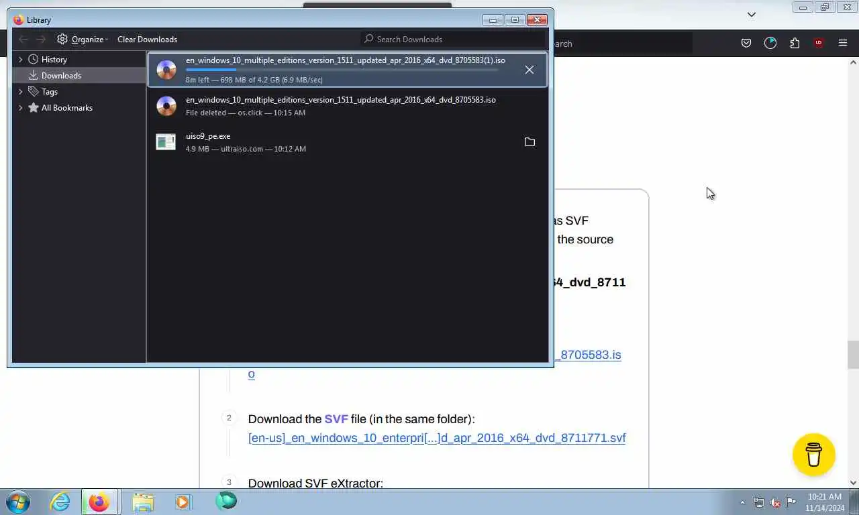859x515 pixels.
Task: Select the deleted ISO entry from os.click
Action: 348,106
